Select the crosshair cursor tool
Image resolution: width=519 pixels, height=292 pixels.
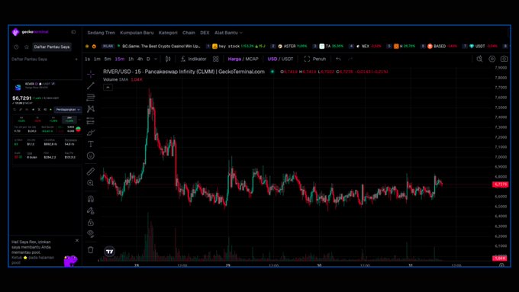pos(90,74)
